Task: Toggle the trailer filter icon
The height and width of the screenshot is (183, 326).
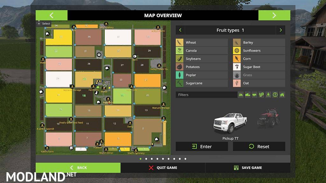Action: [x=254, y=95]
